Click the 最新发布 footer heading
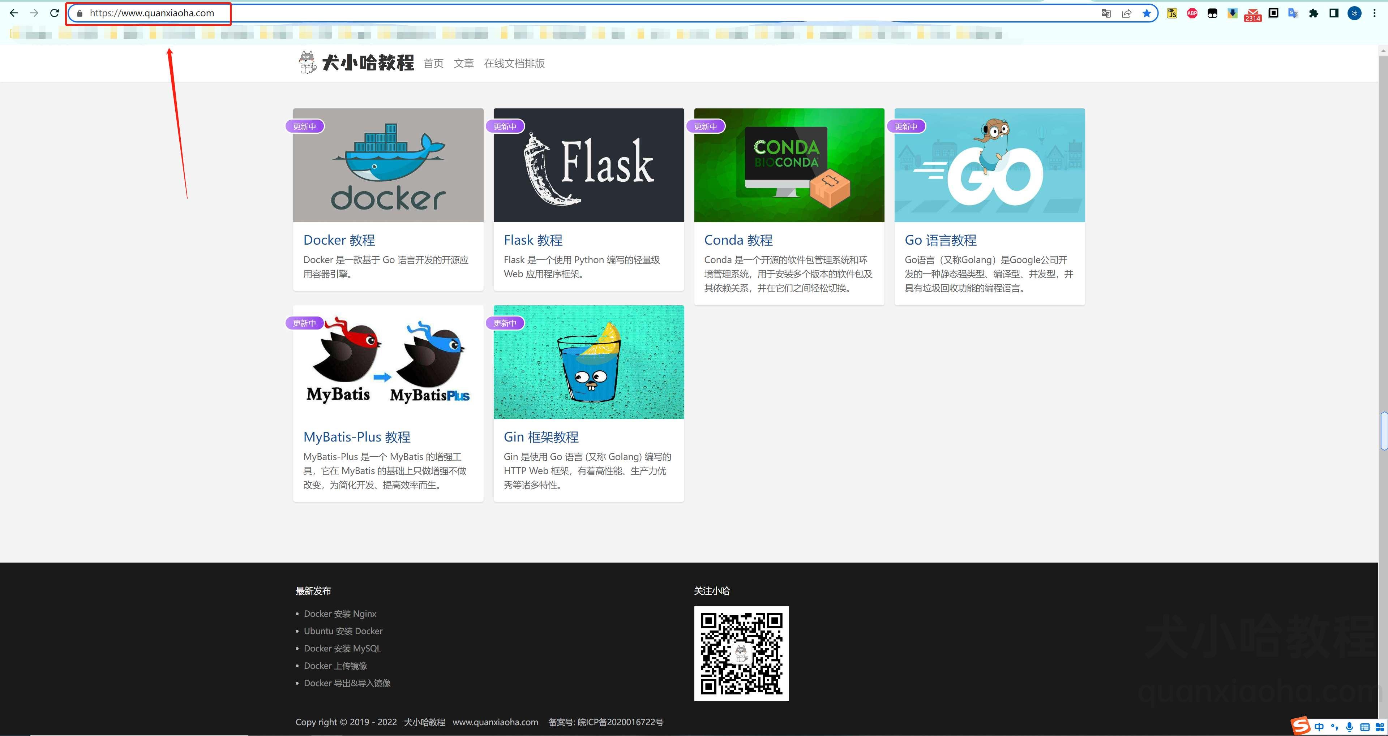1388x736 pixels. 313,590
